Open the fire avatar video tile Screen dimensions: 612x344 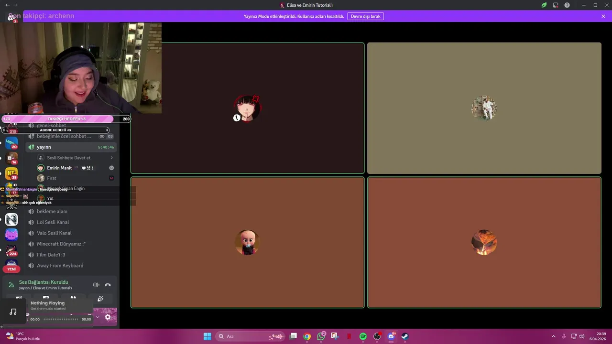484,243
